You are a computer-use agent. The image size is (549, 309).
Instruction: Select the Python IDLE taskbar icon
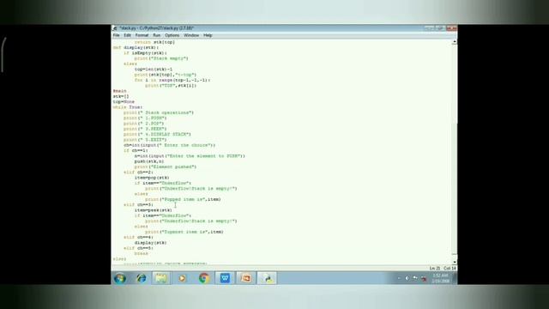click(267, 278)
